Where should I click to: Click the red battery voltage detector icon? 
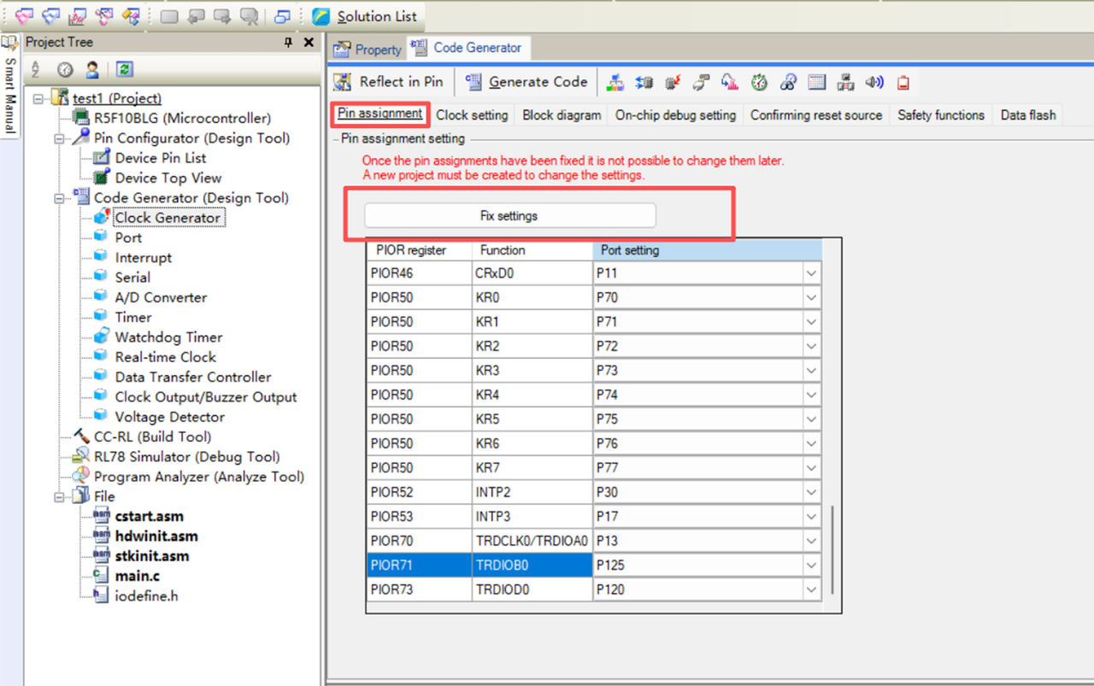[x=903, y=82]
